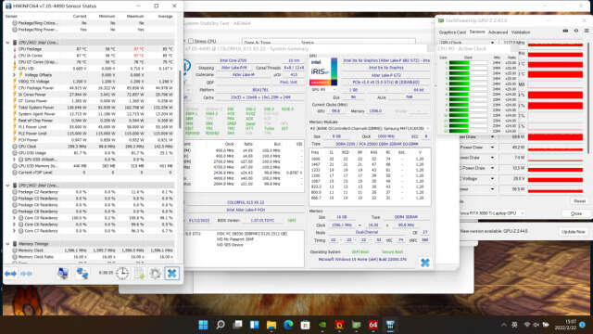Open the GPU-Z hamburger menu icon
The height and width of the screenshot is (334, 593).
587,31
